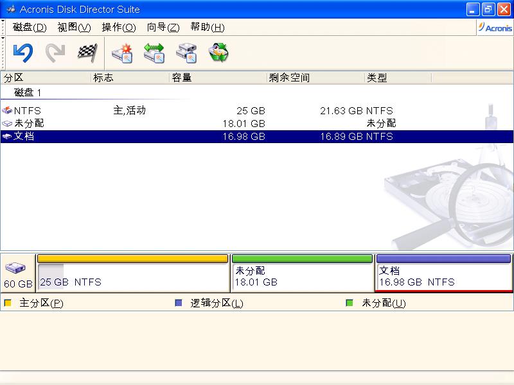Click the green 未分配(U) legend swatch
Screen dimensions: 514x385
pos(350,303)
